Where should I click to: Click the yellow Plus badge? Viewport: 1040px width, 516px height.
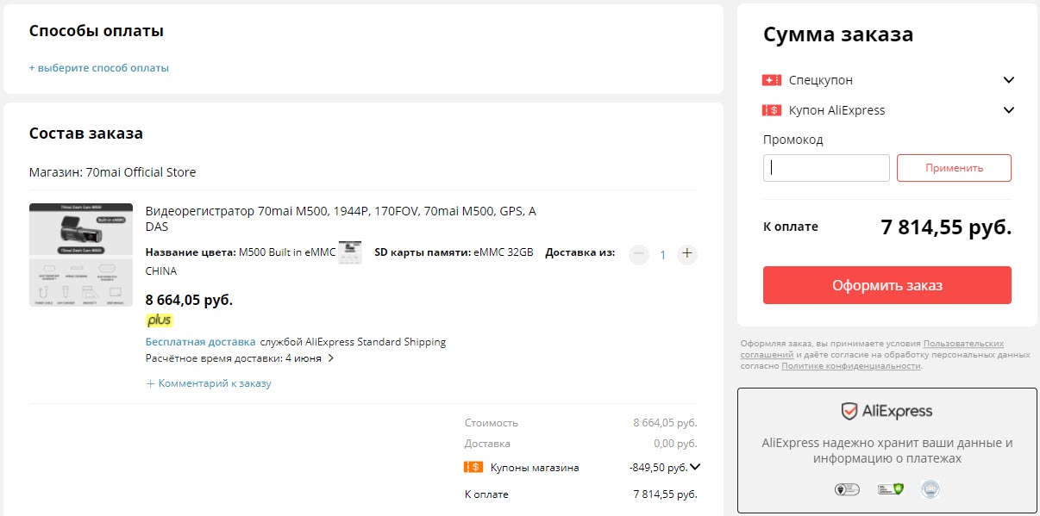(x=159, y=320)
